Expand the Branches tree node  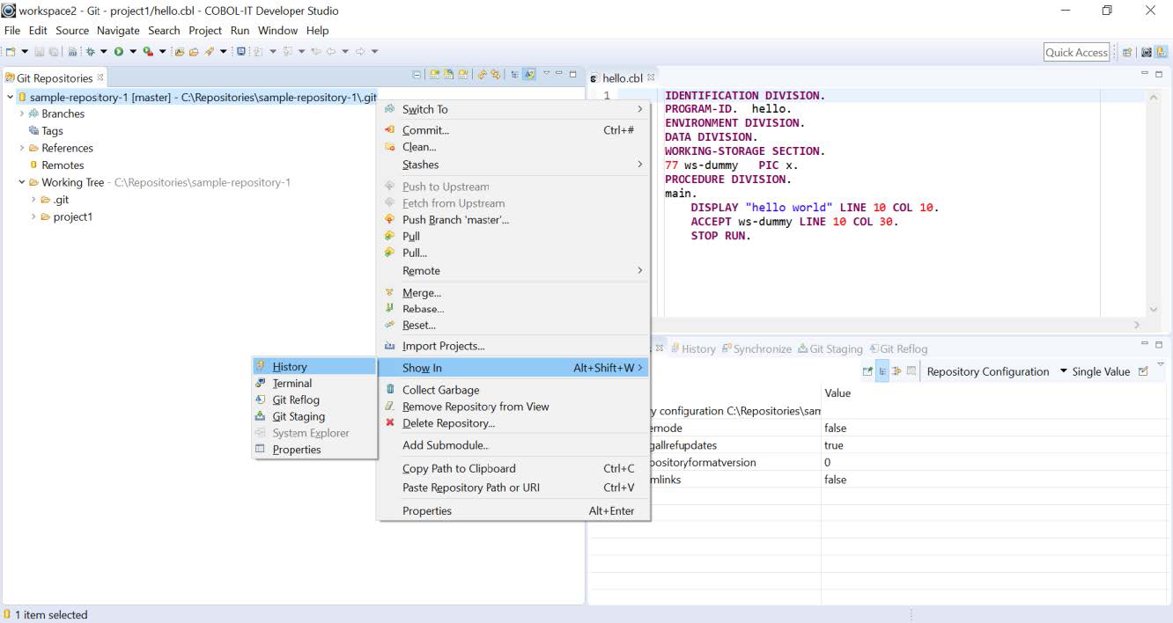pyautogui.click(x=22, y=114)
